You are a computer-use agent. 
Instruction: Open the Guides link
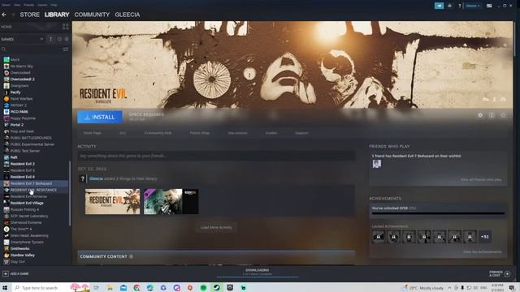point(271,133)
